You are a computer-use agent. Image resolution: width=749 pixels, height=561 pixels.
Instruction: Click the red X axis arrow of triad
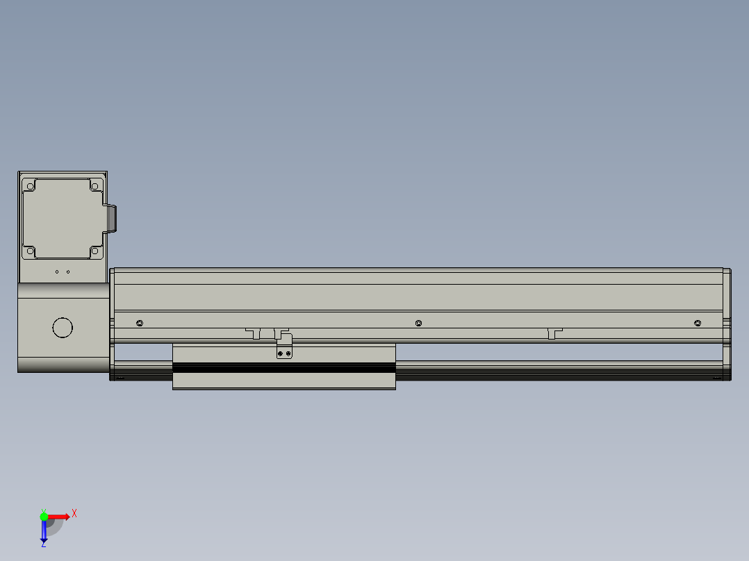[x=58, y=517]
